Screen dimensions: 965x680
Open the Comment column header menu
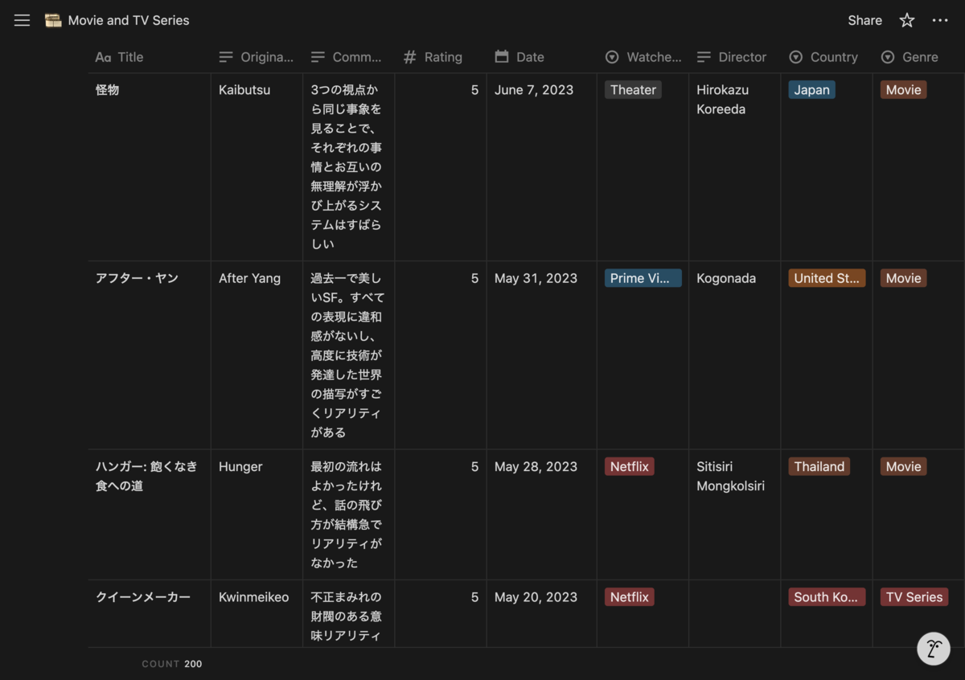348,57
